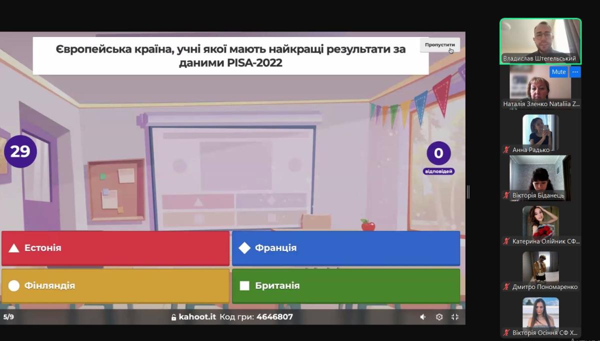The image size is (600, 341).
Task: Click the diamond shape on the Франція answer
Action: [x=244, y=248]
